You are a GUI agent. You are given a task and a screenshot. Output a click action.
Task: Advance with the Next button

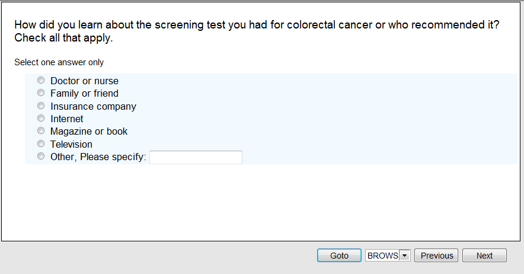[484, 256]
